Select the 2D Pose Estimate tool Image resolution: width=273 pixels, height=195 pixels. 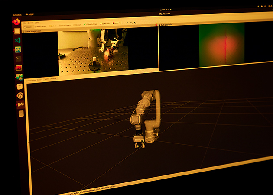(x=91, y=24)
